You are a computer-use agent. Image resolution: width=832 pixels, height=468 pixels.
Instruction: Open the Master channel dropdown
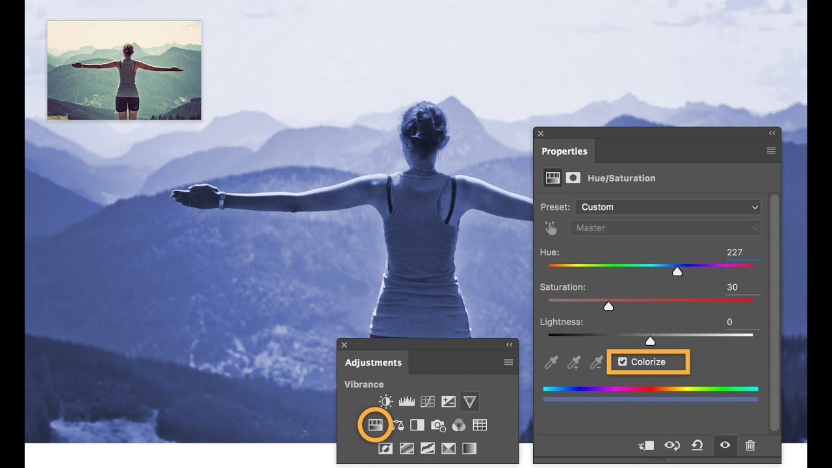point(665,228)
